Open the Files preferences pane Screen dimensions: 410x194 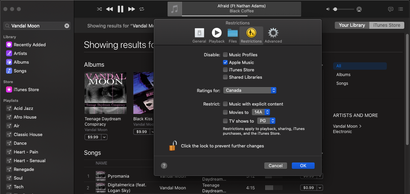click(x=233, y=36)
